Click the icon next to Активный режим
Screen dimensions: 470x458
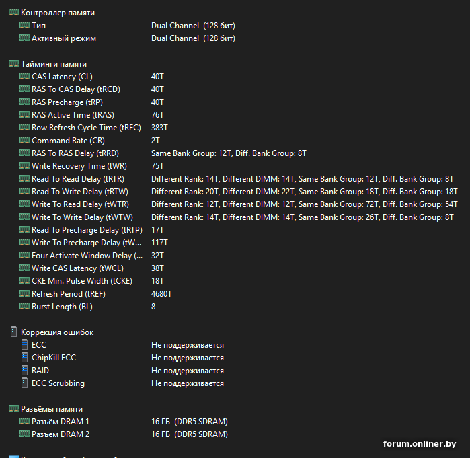(25, 38)
